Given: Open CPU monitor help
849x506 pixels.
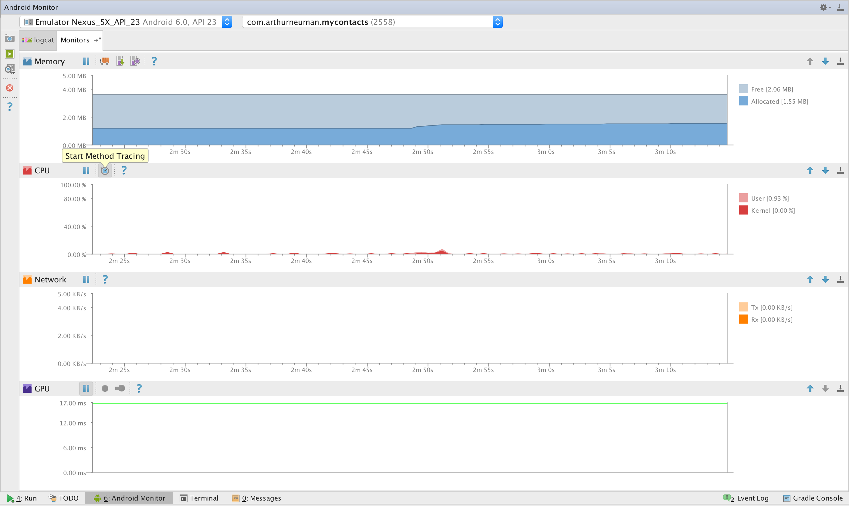Looking at the screenshot, I should click(x=124, y=171).
